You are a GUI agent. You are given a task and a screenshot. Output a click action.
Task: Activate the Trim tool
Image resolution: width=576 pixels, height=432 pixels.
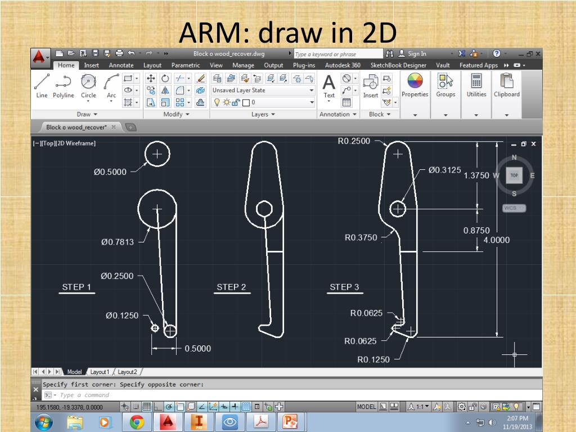[179, 78]
